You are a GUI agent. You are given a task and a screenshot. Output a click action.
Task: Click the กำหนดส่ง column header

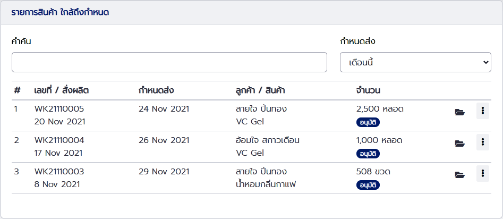click(x=156, y=90)
